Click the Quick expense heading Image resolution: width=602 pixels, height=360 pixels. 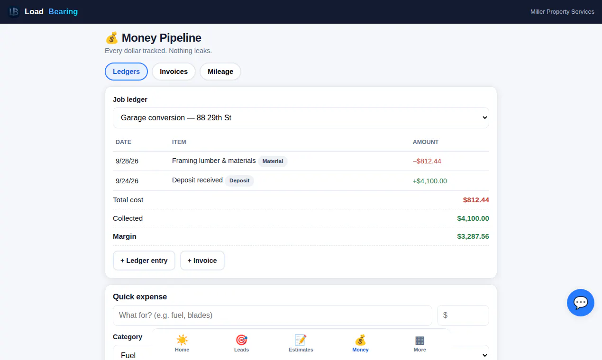tap(140, 297)
